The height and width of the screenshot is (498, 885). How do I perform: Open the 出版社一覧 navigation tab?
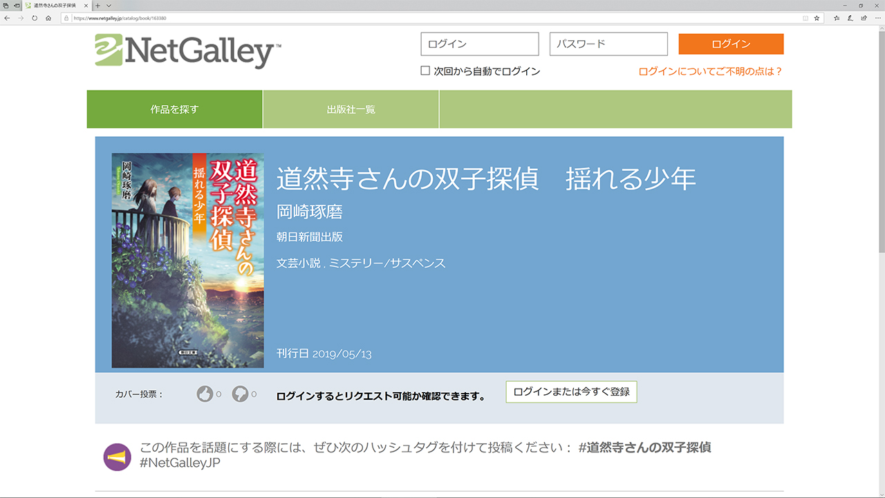351,109
